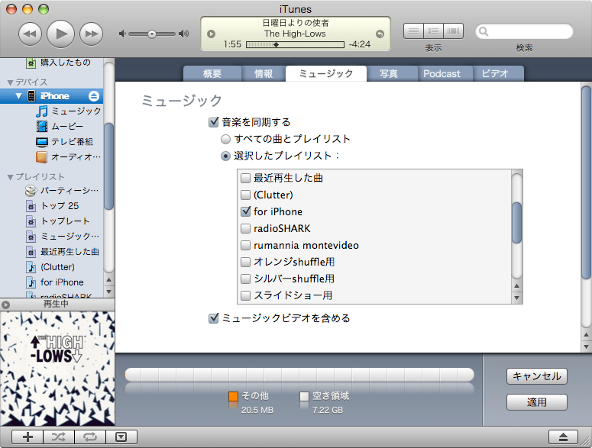Click the right circular arrow in display
The width and height of the screenshot is (592, 448).
(x=380, y=34)
